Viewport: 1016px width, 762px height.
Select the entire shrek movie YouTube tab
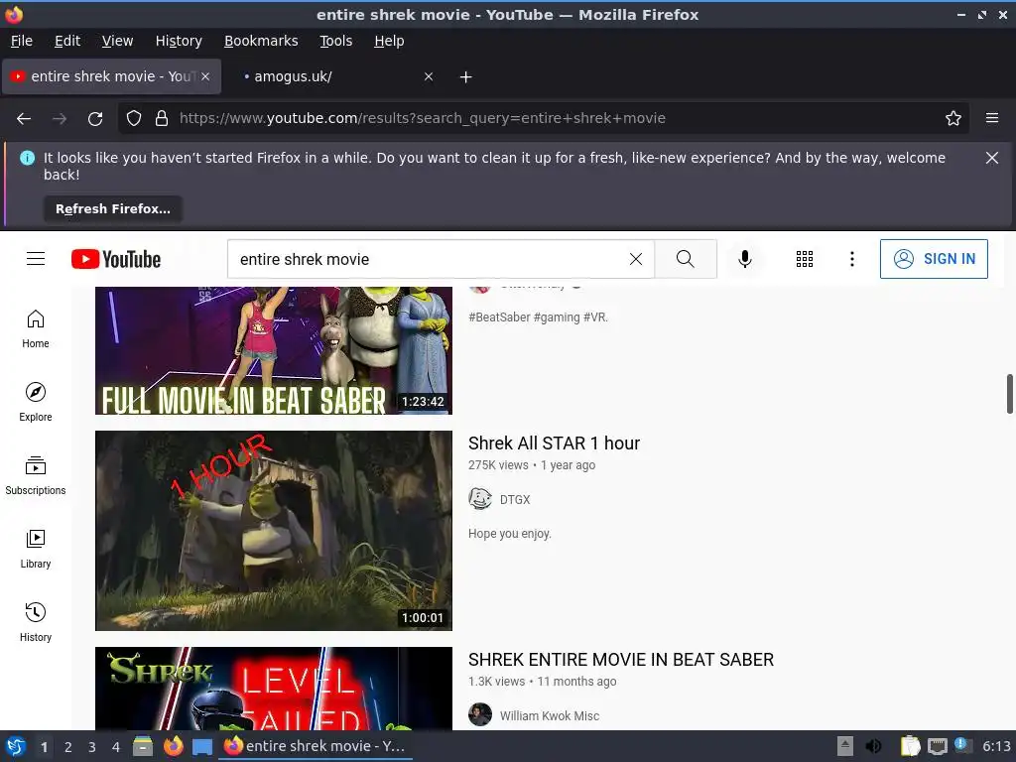point(111,76)
